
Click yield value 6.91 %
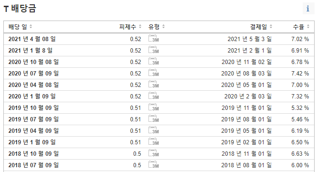tap(300, 50)
